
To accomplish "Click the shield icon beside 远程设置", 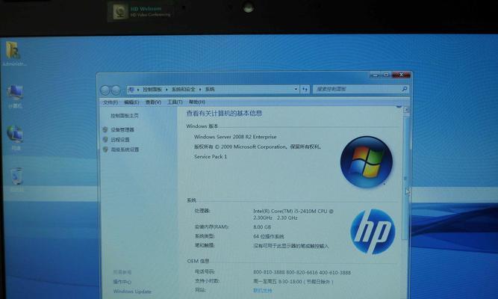I will click(x=105, y=139).
